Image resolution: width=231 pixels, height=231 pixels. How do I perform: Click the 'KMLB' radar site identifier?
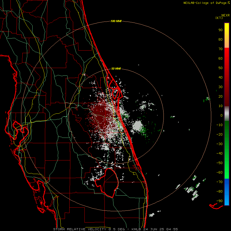point(137,229)
